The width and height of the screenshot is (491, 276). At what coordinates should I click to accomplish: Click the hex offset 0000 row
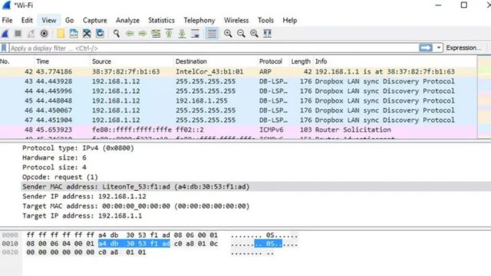10,235
